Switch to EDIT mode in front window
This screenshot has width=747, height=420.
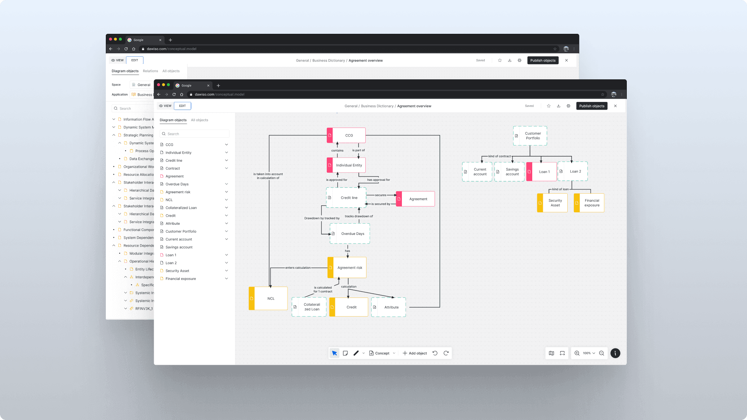point(182,106)
